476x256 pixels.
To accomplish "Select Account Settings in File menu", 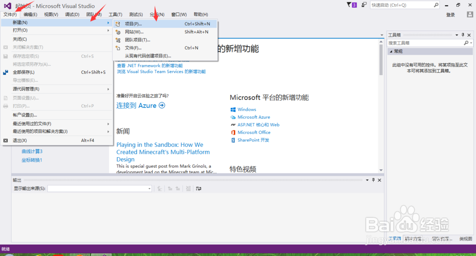I will tap(57, 115).
